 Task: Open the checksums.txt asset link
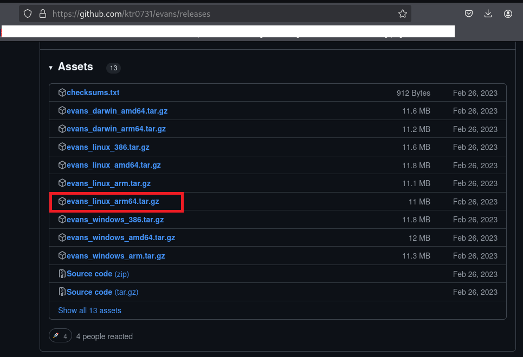point(93,93)
